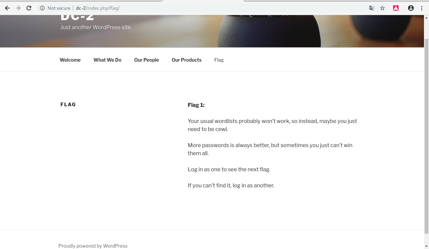Screen dimensions: 429x249
Task: Click the 'More passwords is always better' paragraph
Action: pyautogui.click(x=270, y=149)
